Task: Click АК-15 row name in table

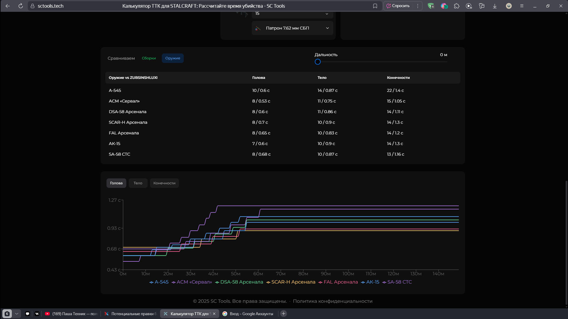Action: [x=114, y=144]
